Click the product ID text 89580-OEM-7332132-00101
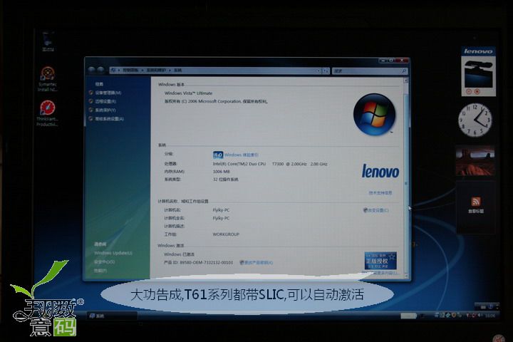513x342 pixels. (207, 262)
